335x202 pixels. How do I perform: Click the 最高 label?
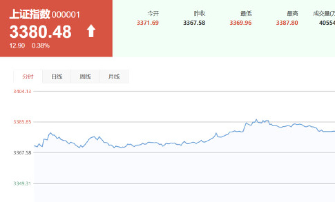293,14
